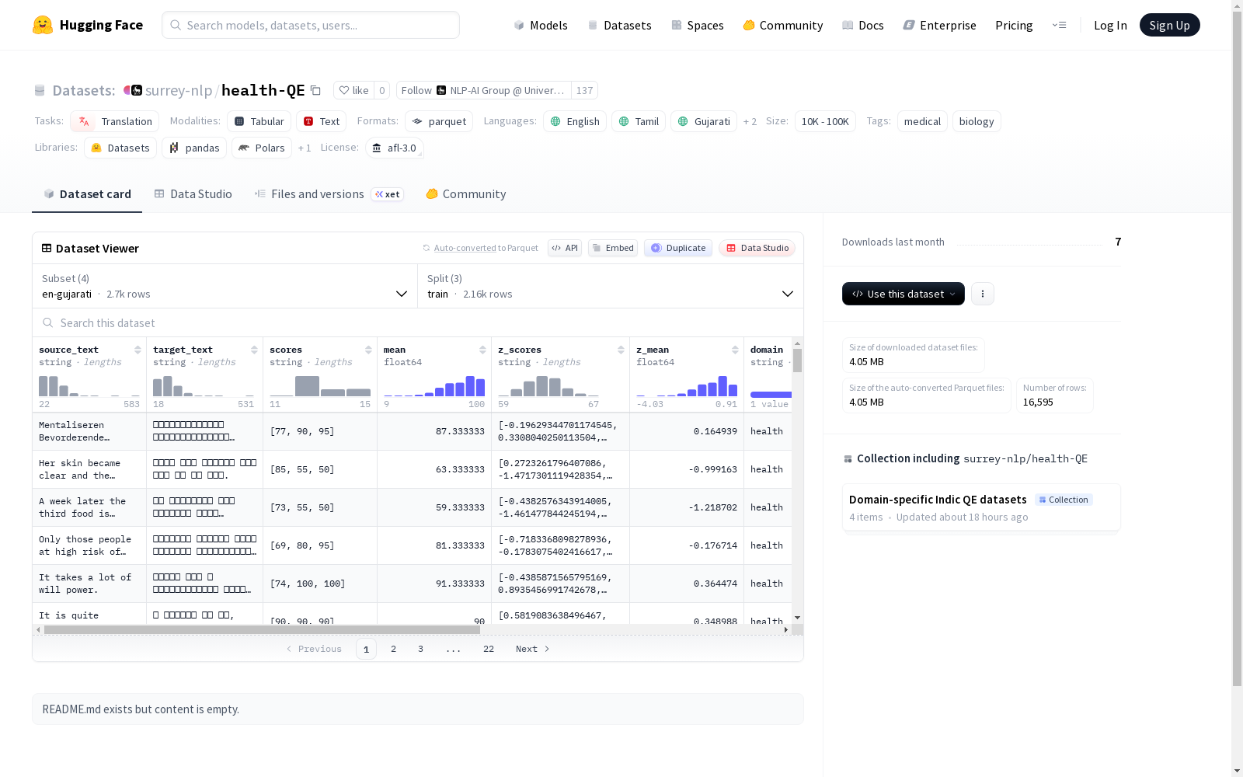Sort by the target_text column arrows
The height and width of the screenshot is (777, 1243).
(254, 350)
